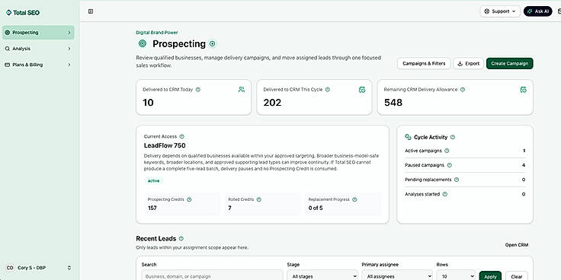The height and width of the screenshot is (280, 561).
Task: Click help icon next to Current Access
Action: click(x=181, y=136)
